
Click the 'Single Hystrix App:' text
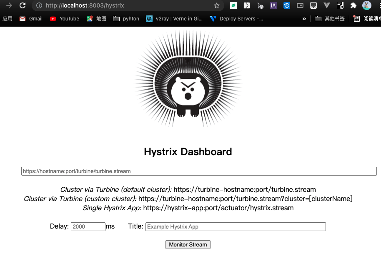pyautogui.click(x=112, y=208)
